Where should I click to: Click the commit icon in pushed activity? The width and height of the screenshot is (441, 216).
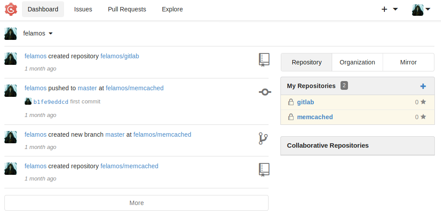pyautogui.click(x=265, y=92)
